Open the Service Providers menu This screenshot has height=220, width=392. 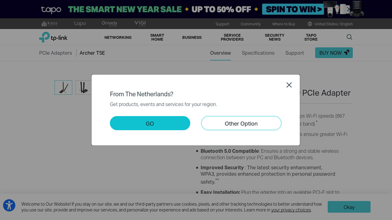coord(232,38)
